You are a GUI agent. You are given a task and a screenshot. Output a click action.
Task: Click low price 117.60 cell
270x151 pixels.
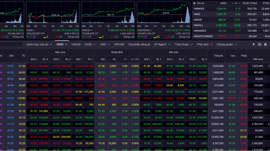(x=243, y=98)
